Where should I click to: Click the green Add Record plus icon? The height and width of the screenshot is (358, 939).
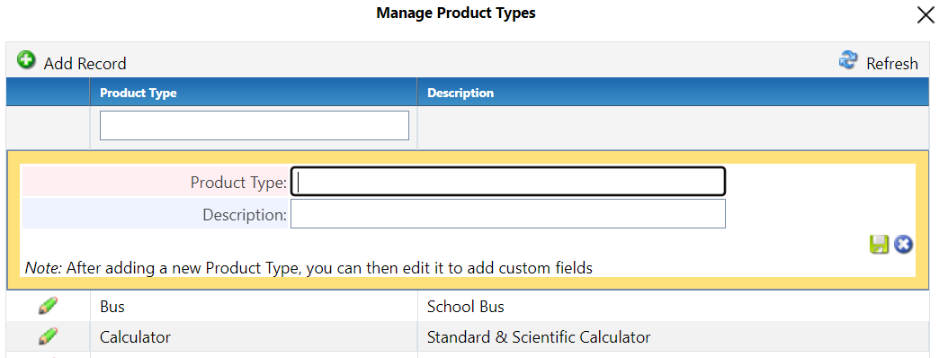tap(26, 60)
